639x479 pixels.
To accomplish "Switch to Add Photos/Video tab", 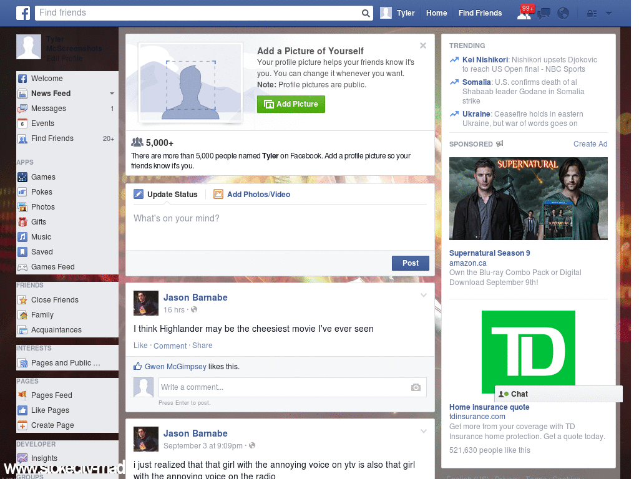I will click(252, 195).
